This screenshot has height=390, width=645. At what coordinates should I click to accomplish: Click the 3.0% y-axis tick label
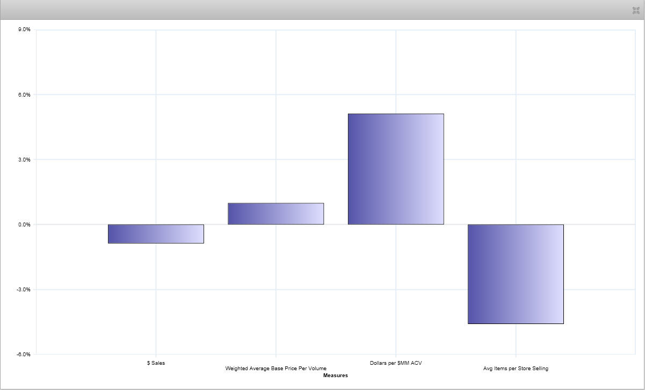[25, 160]
